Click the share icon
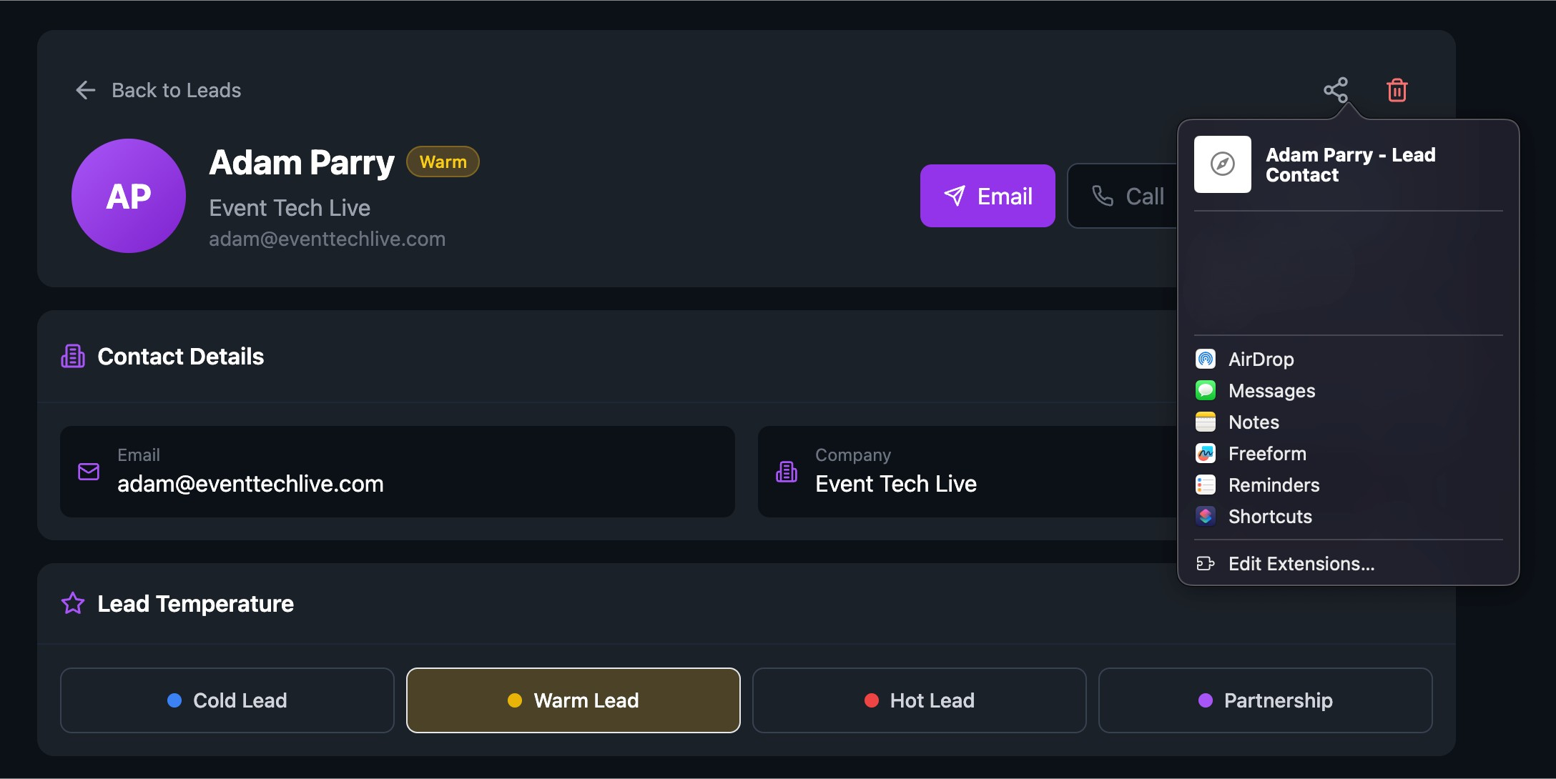This screenshot has width=1556, height=779. 1335,90
